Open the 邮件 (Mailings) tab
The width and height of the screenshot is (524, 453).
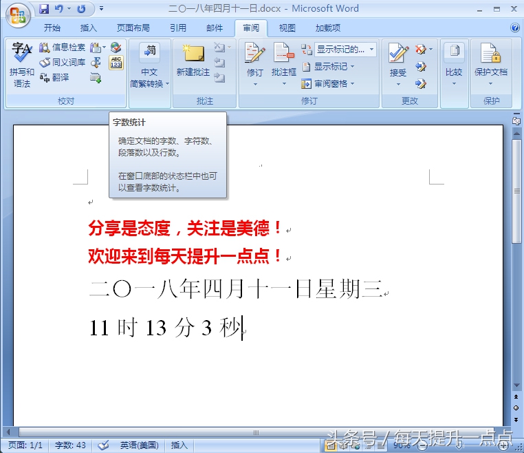click(215, 28)
